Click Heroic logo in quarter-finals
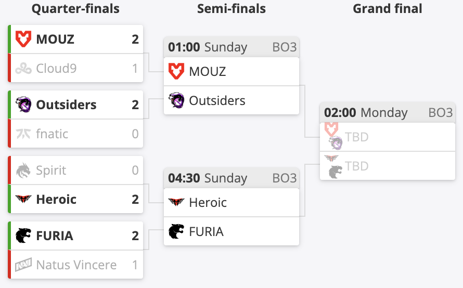 coord(23,199)
